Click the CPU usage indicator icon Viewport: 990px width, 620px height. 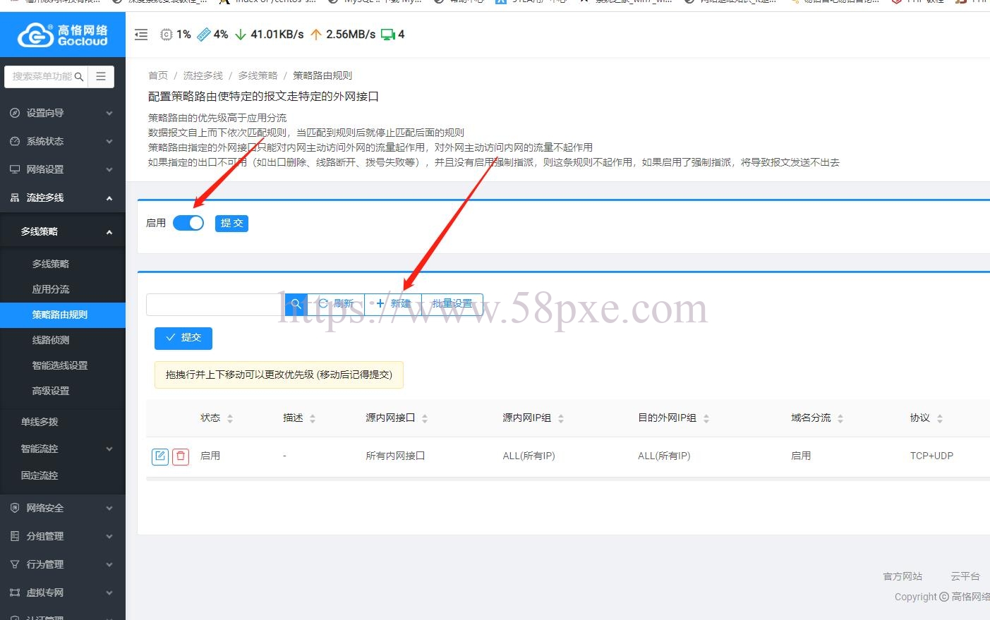click(167, 35)
